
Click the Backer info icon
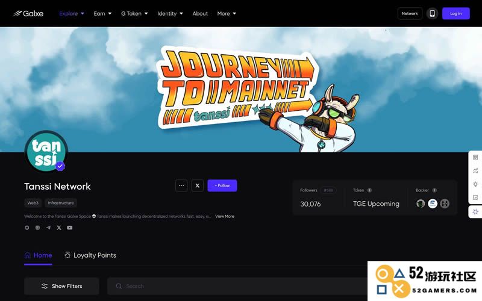coord(434,190)
